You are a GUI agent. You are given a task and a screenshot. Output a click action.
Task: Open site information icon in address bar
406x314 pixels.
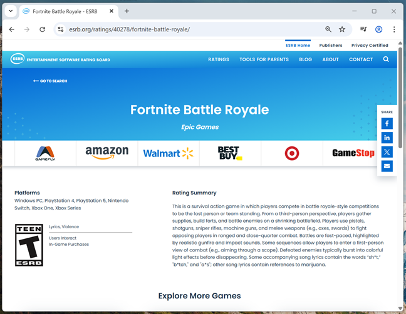(x=61, y=29)
